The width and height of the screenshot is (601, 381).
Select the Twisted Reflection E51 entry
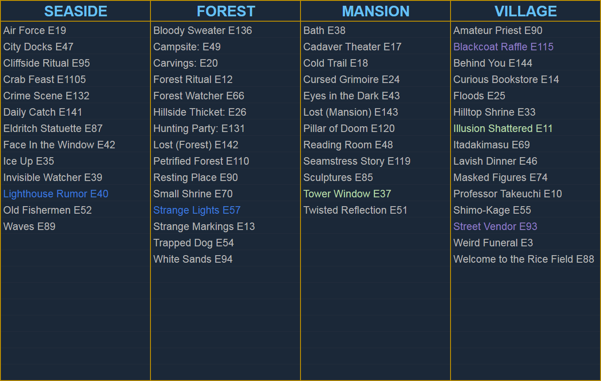click(355, 210)
